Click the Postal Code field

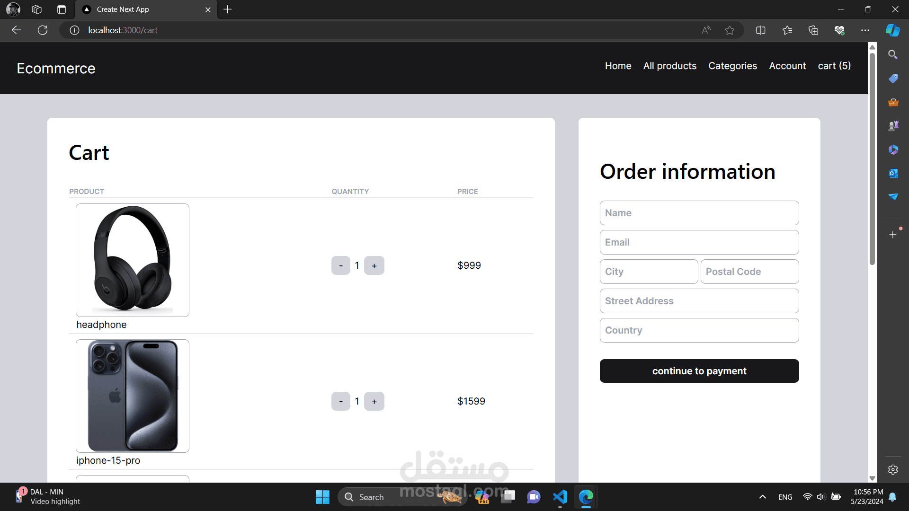click(749, 272)
